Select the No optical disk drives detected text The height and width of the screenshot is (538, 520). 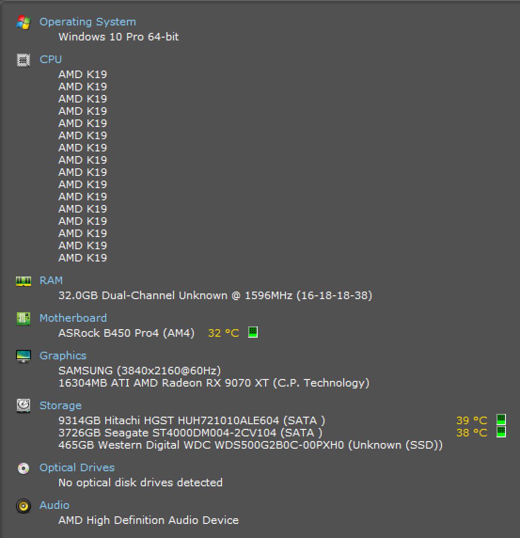[x=141, y=483]
